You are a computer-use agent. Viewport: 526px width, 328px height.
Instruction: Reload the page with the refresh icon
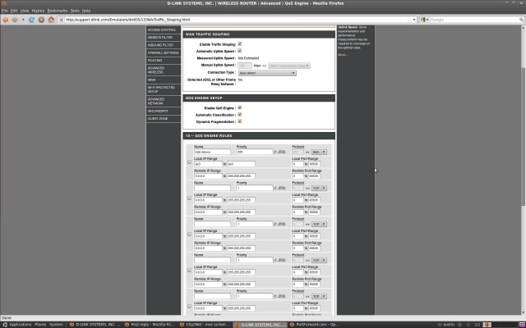tap(31, 20)
